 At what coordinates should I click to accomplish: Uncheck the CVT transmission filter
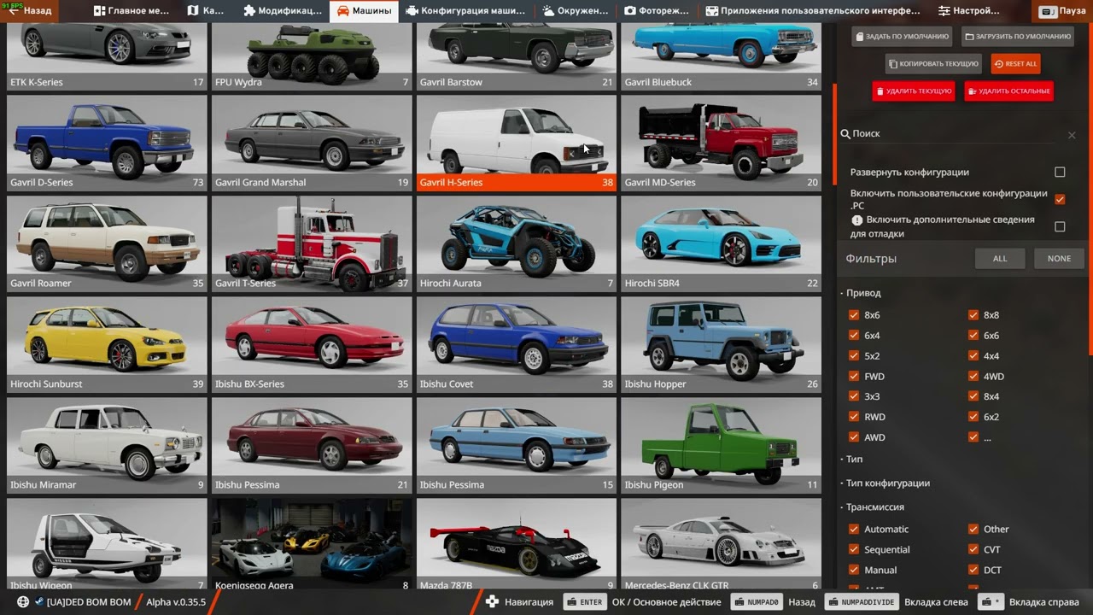(x=973, y=550)
